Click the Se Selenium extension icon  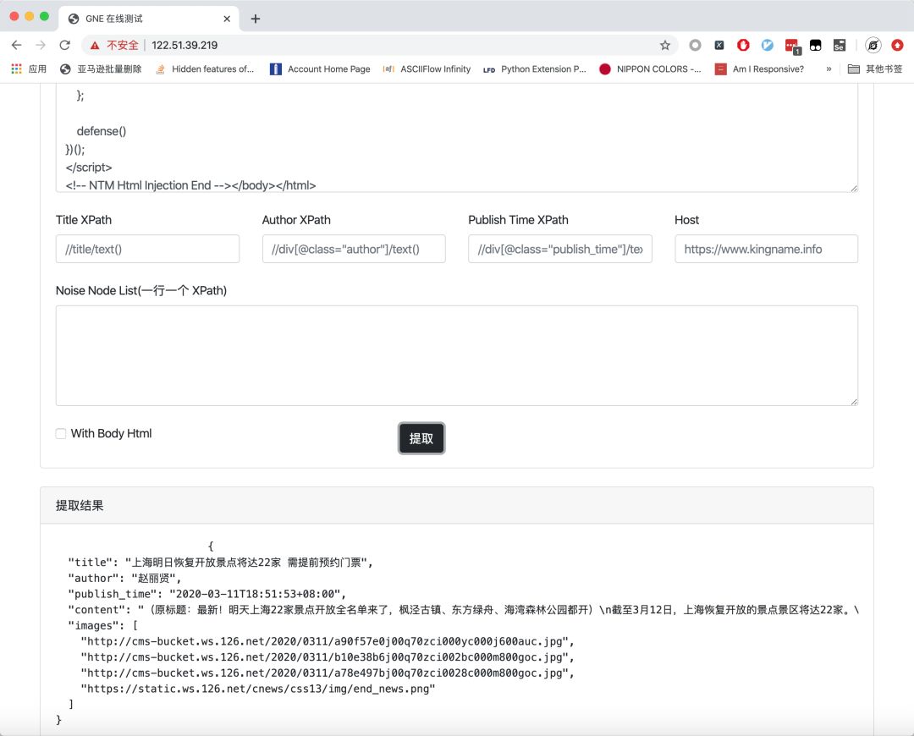point(840,45)
